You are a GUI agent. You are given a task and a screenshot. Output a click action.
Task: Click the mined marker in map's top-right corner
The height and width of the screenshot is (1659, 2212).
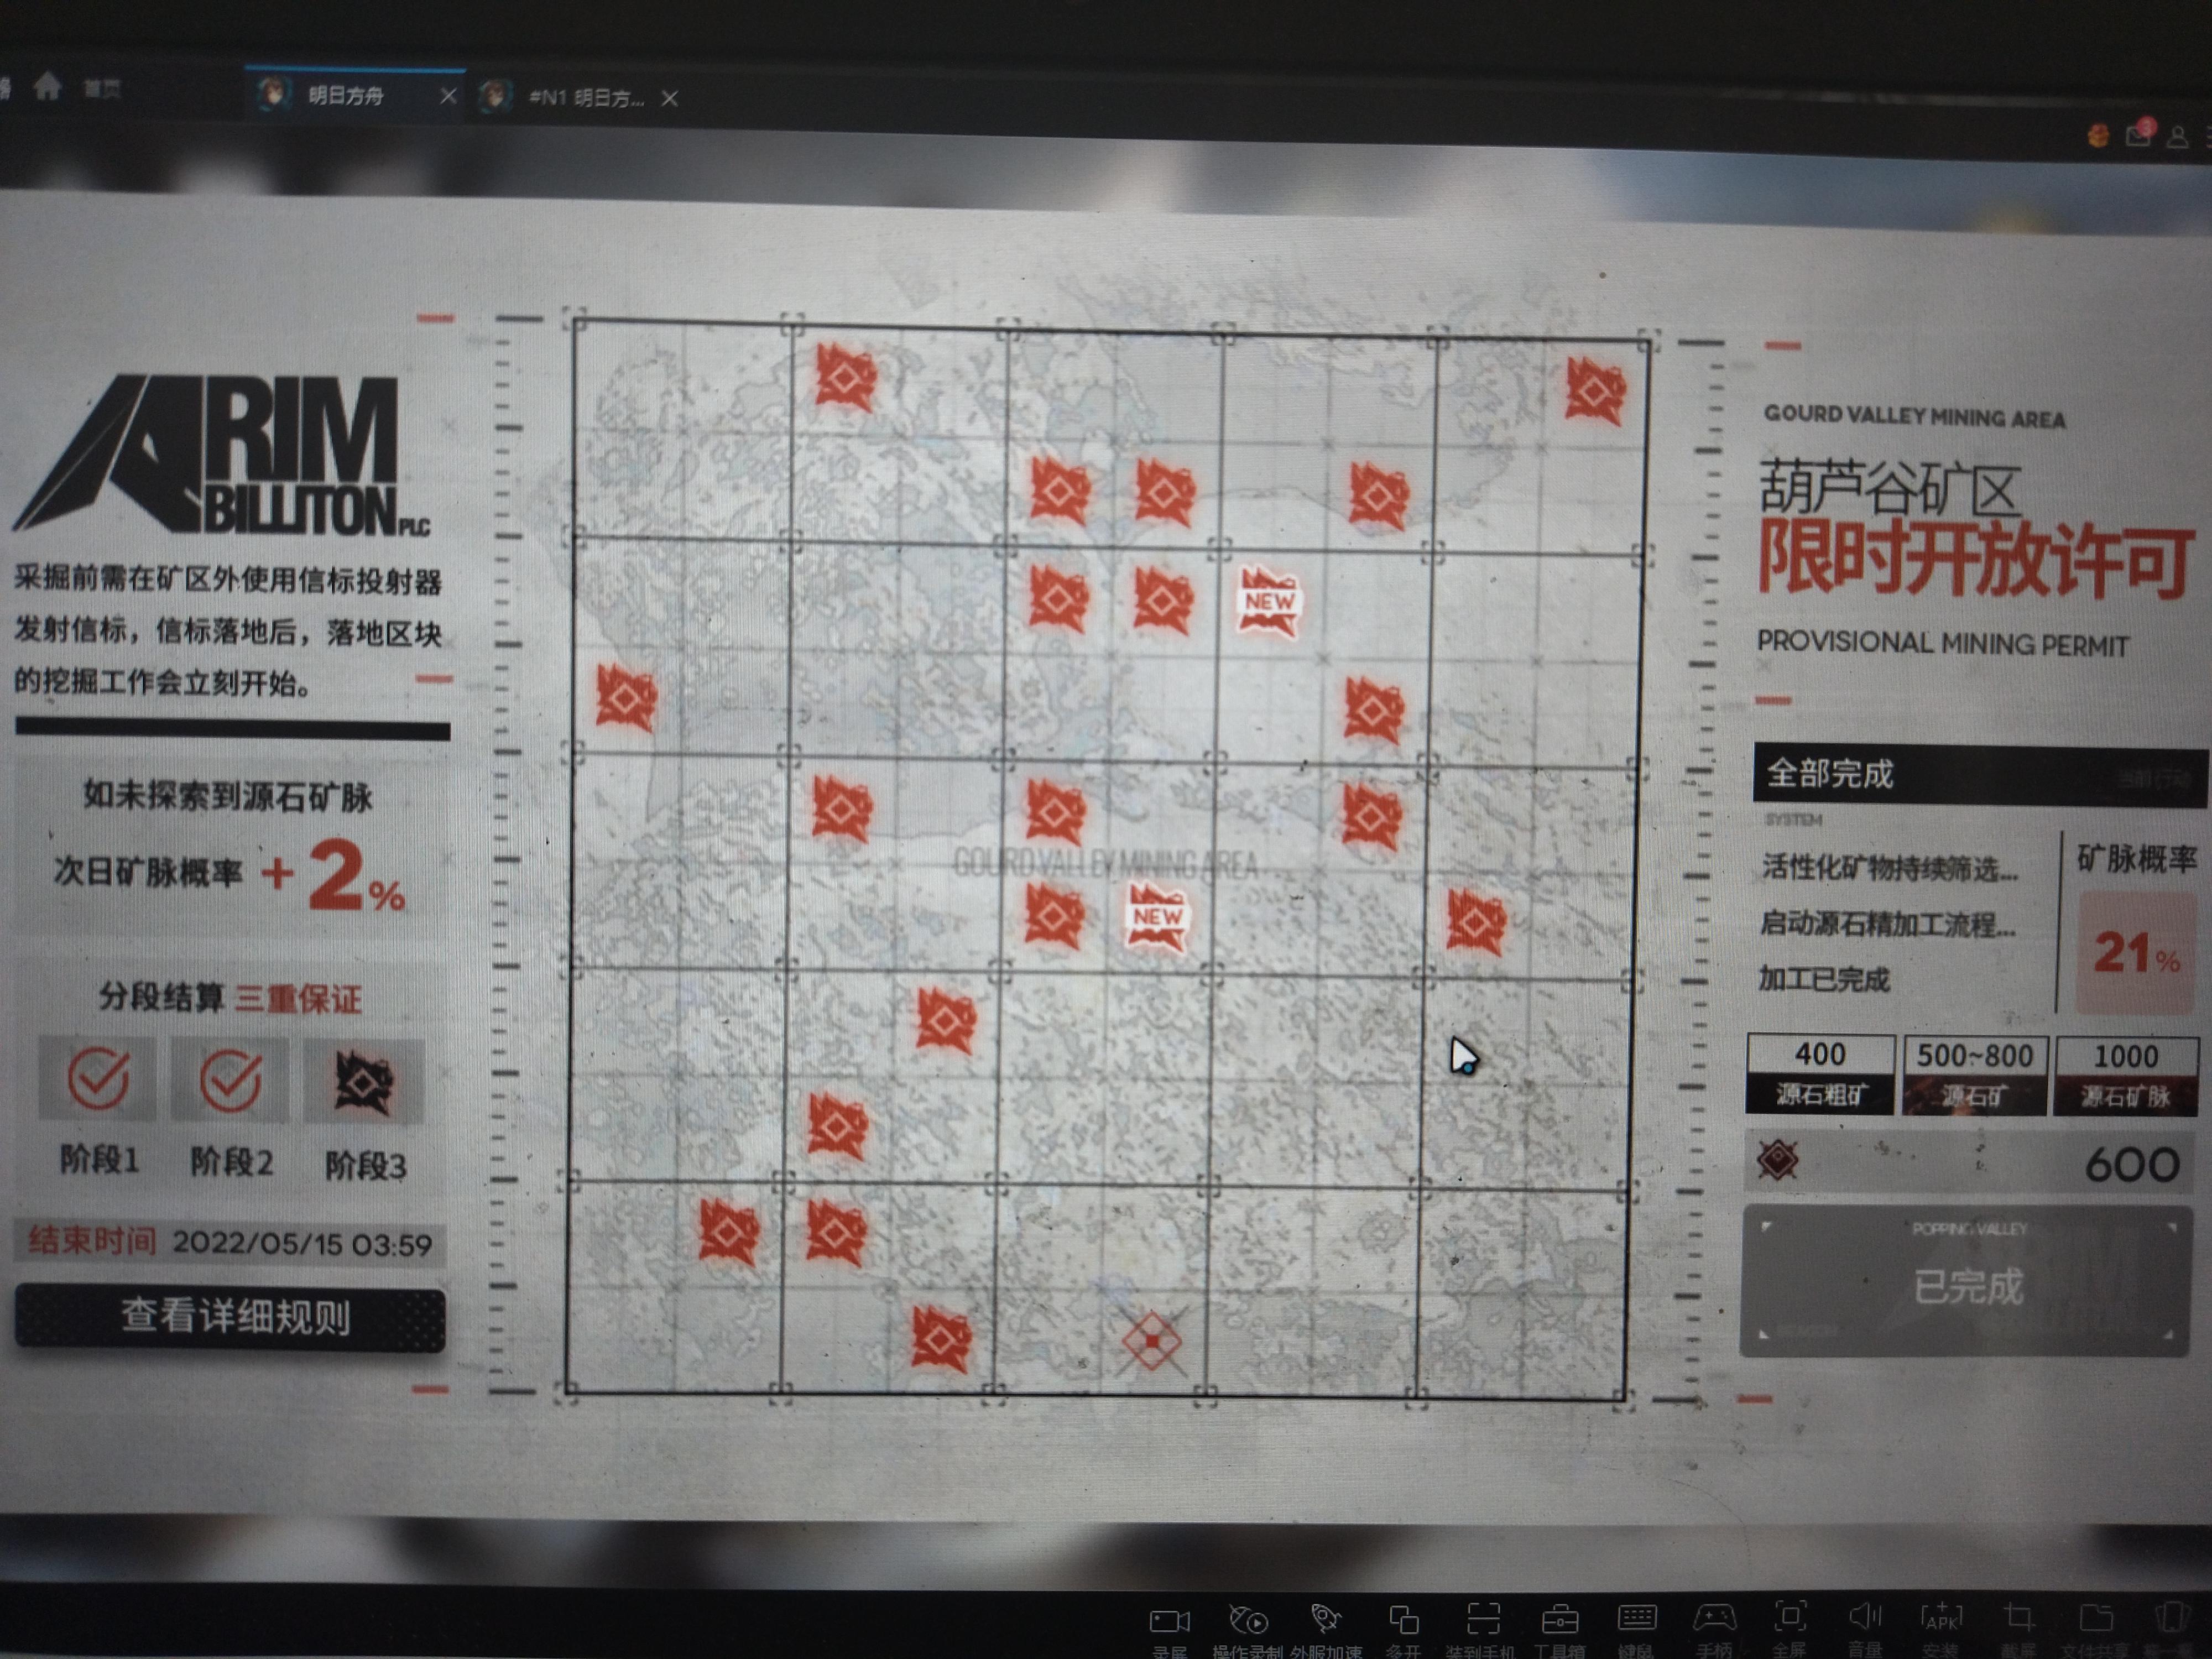pos(1595,390)
